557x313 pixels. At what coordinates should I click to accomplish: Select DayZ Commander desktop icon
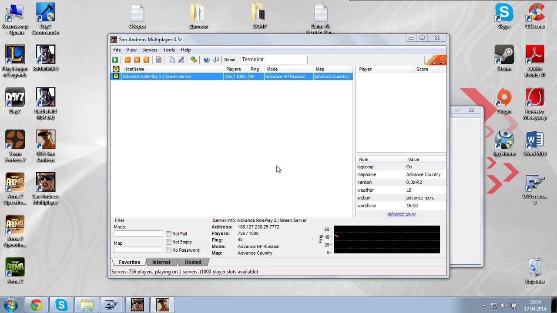point(46,19)
